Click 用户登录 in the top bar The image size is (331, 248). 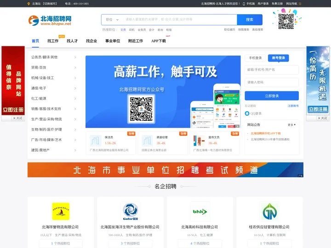pos(263,4)
